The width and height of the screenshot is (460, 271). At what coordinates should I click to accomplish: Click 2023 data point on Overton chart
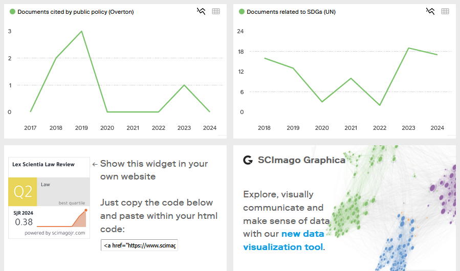coord(184,85)
